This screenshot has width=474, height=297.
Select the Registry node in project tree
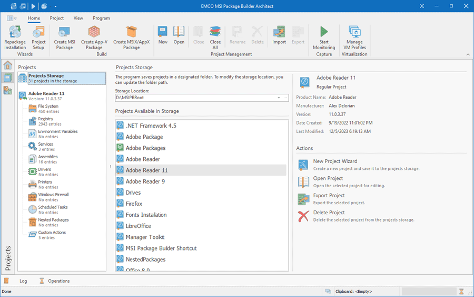45,121
